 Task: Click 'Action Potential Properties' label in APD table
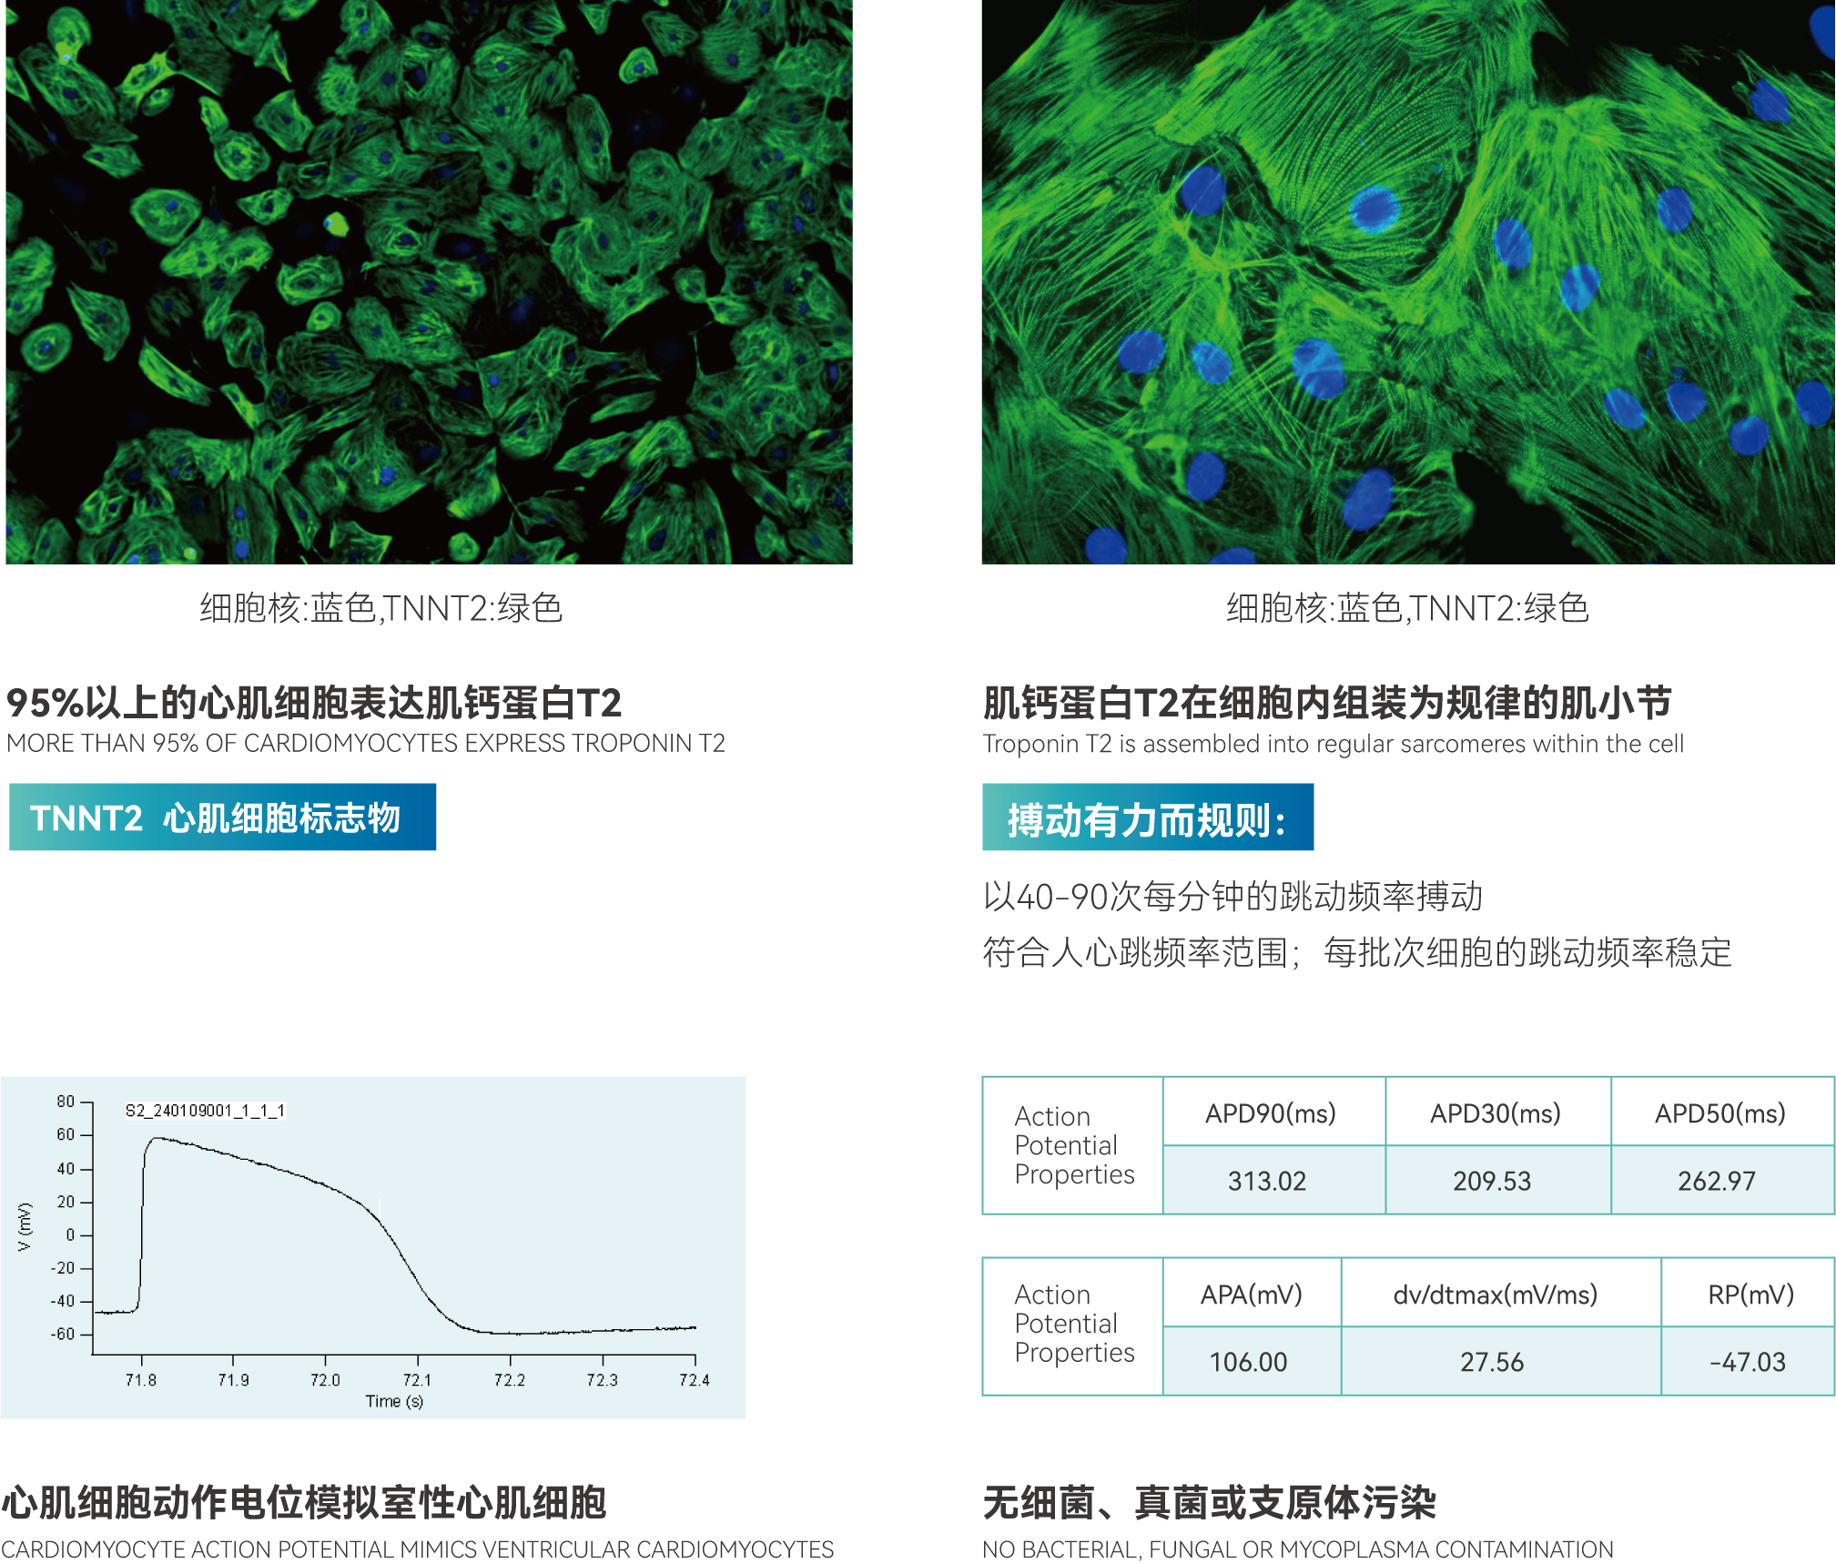(x=1074, y=1145)
